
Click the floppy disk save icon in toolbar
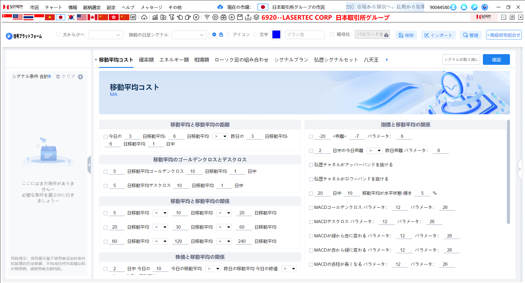click(x=240, y=17)
